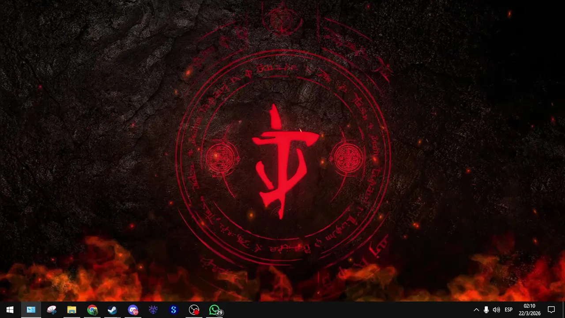The width and height of the screenshot is (565, 318).
Task: Open the volume control in the system tray
Action: [496, 310]
